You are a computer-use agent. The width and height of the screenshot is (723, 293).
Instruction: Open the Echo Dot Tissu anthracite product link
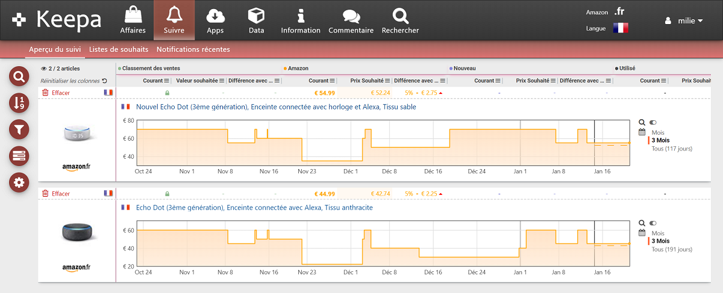tap(254, 208)
